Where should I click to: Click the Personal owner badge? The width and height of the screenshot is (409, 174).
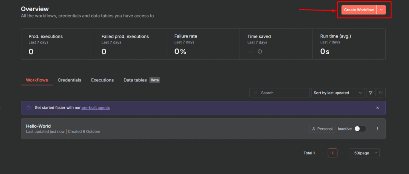322,129
